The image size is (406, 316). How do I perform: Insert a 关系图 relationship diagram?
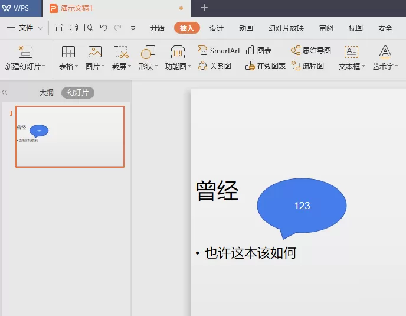(x=215, y=66)
